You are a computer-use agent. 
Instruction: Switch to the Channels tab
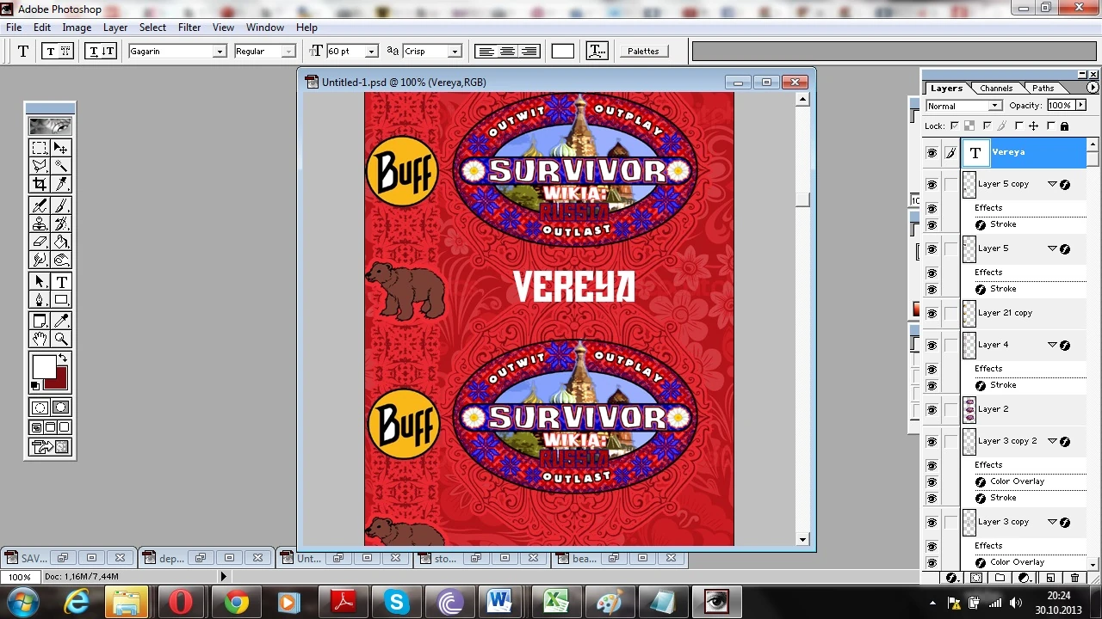(996, 88)
